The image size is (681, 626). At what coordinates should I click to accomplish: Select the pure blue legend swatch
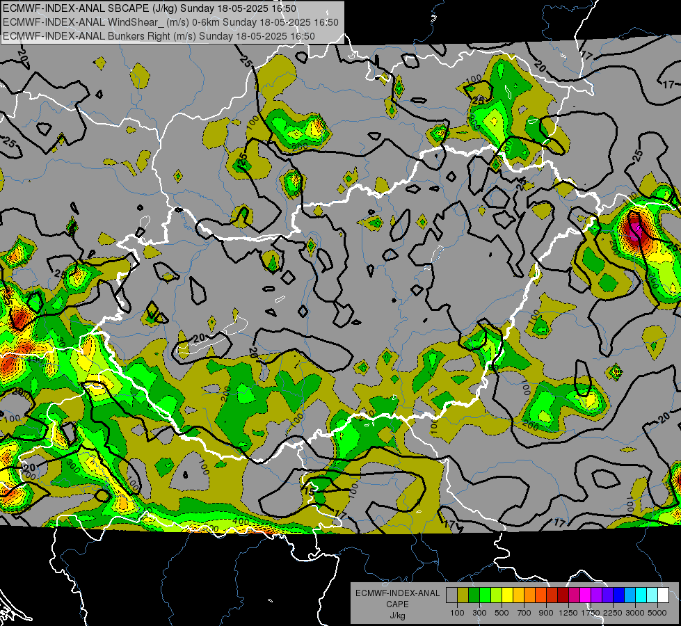619,595
